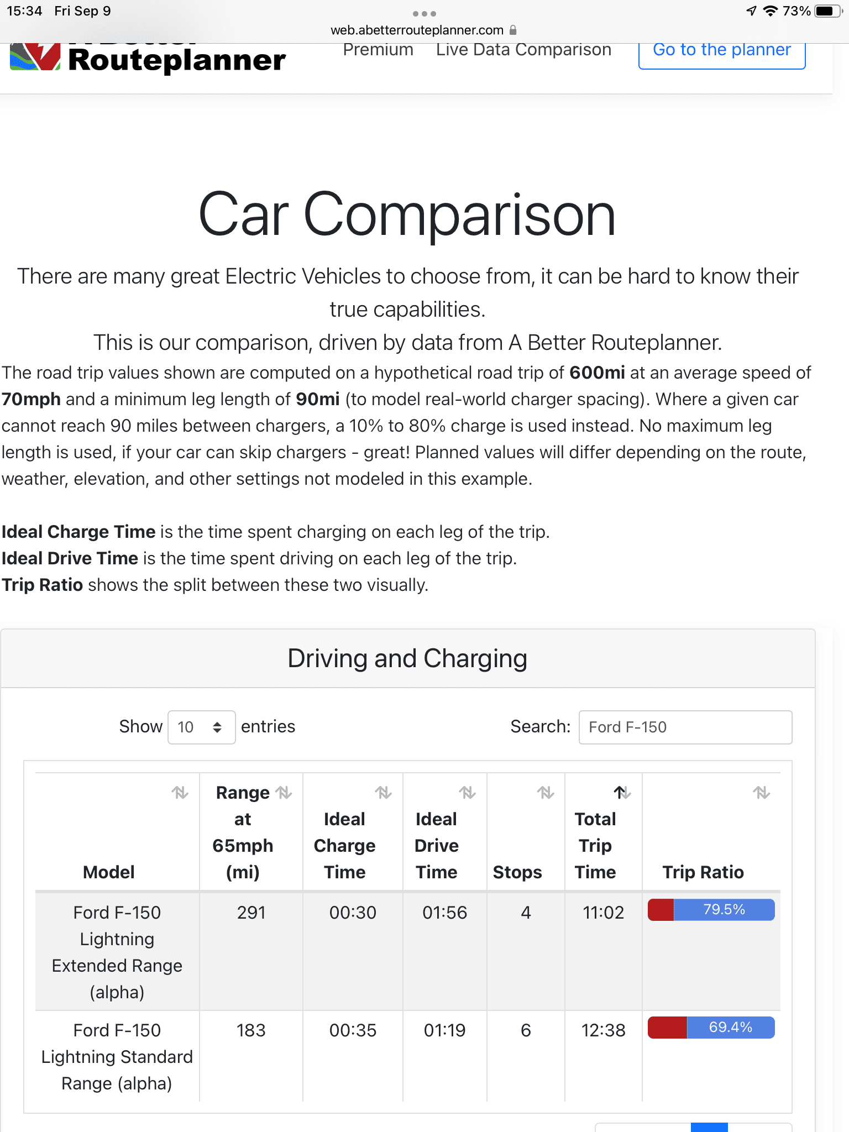
Task: Tap the battery status indicator
Action: click(x=827, y=11)
